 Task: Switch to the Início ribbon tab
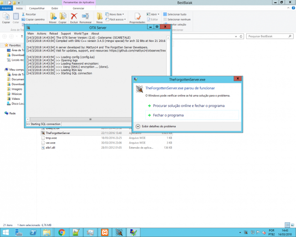point(20,8)
